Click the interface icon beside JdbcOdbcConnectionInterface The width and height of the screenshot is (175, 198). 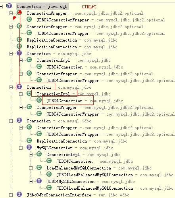[19, 194]
